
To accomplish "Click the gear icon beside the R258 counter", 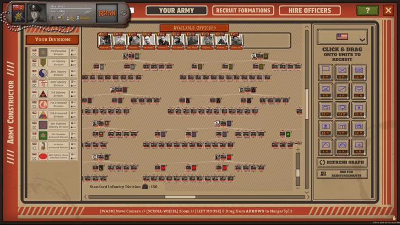I will (123, 13).
